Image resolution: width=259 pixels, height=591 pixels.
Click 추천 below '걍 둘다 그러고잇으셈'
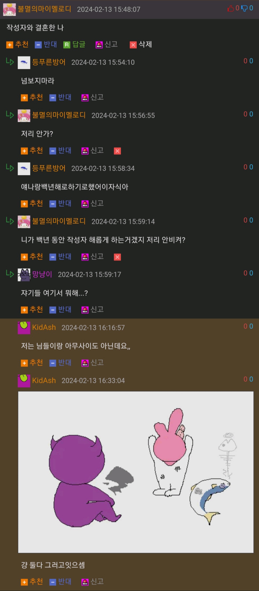click(x=32, y=582)
